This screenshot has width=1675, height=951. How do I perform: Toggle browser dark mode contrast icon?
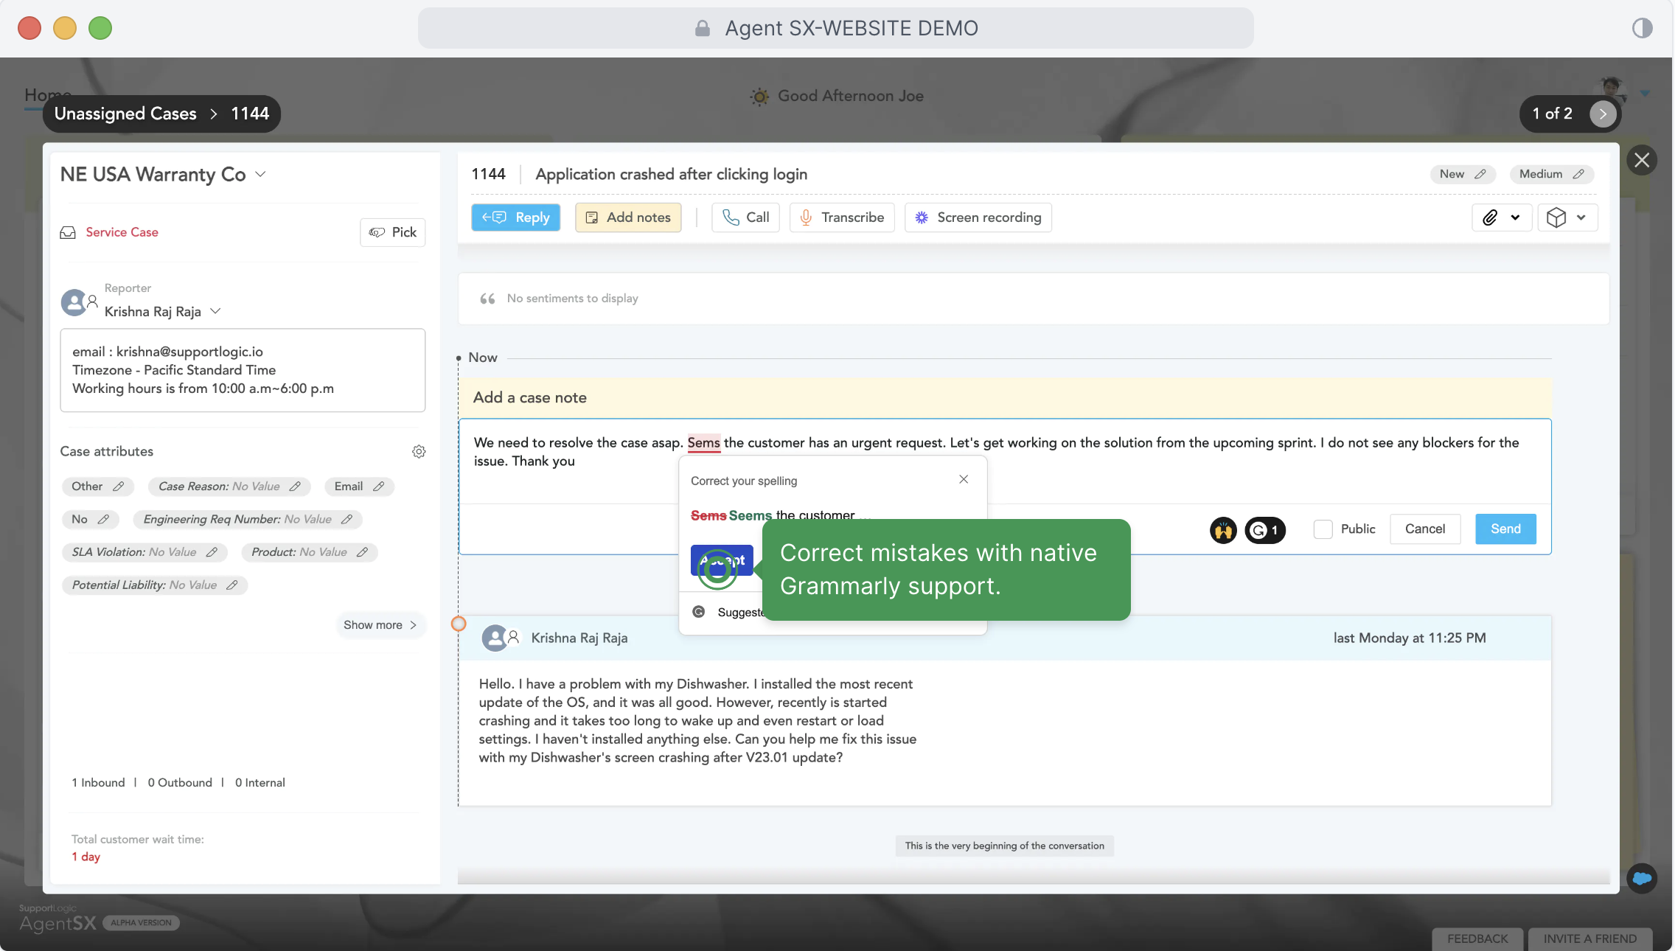[1642, 29]
